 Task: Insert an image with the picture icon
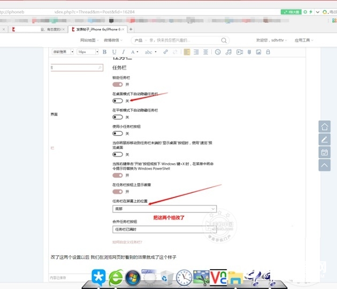coord(258,52)
